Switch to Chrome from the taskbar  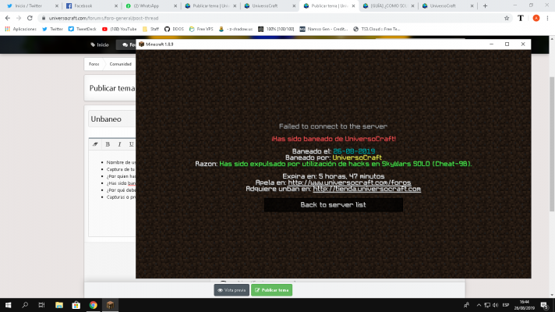coord(93,305)
